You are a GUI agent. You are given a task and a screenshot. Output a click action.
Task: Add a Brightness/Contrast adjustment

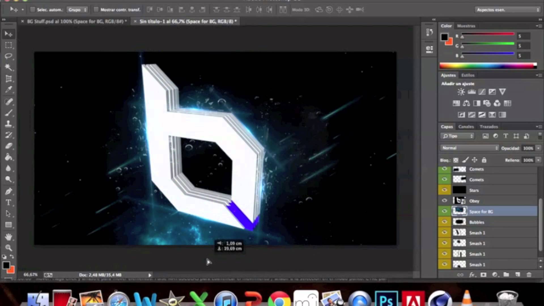(x=461, y=92)
